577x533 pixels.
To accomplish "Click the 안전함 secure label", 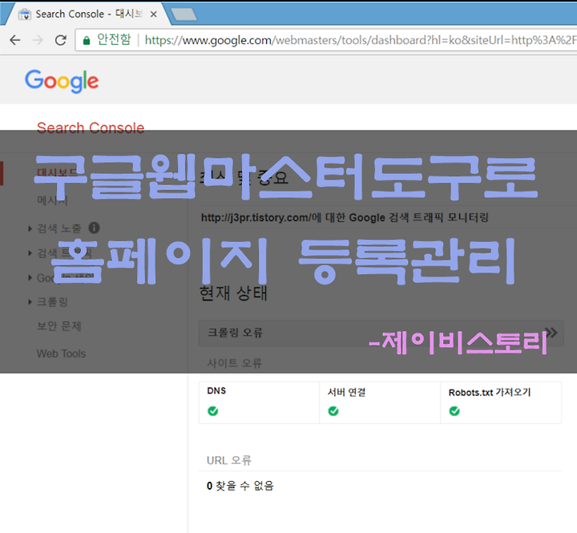I will (x=114, y=39).
